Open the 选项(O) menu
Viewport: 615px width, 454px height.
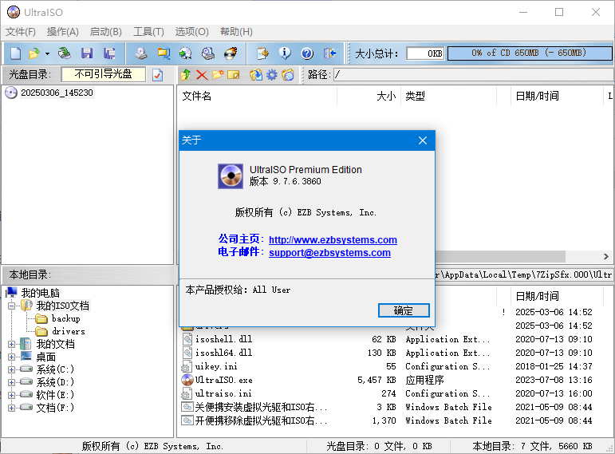pos(191,32)
